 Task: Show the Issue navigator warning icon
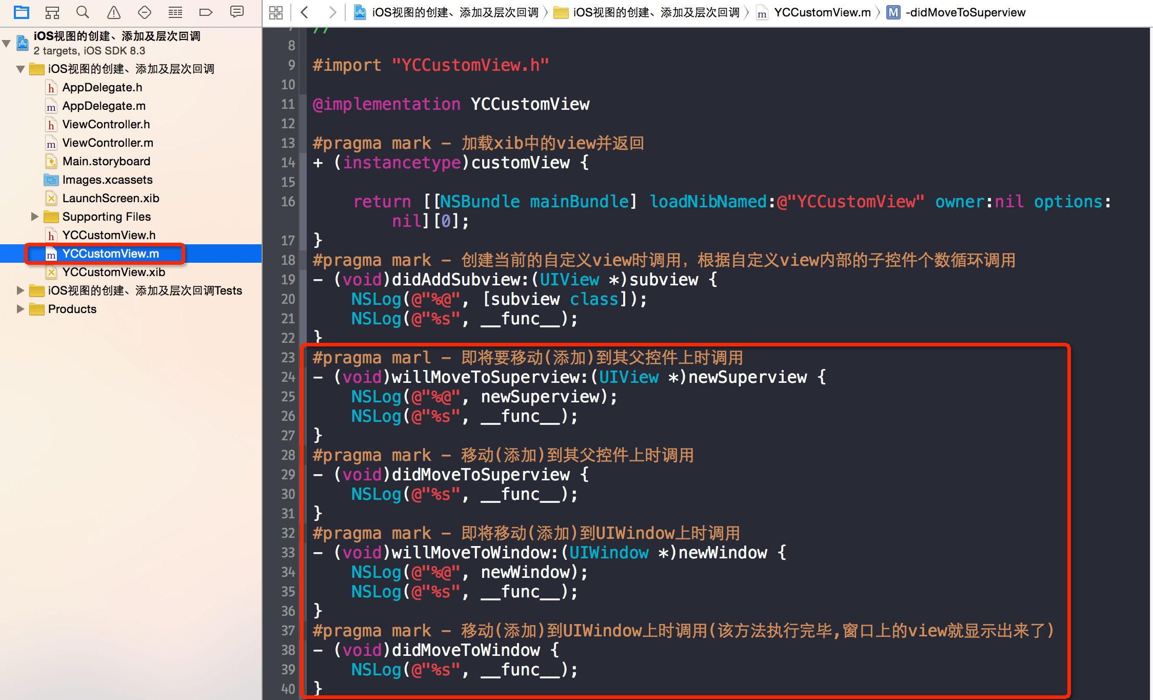tap(114, 12)
